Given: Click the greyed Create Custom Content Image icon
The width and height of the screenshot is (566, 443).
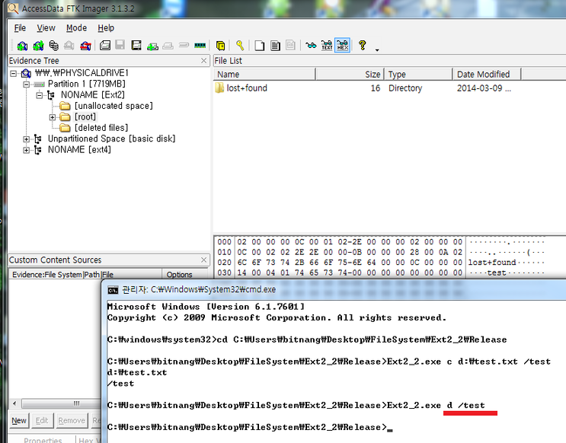Looking at the screenshot, I should pos(168,46).
